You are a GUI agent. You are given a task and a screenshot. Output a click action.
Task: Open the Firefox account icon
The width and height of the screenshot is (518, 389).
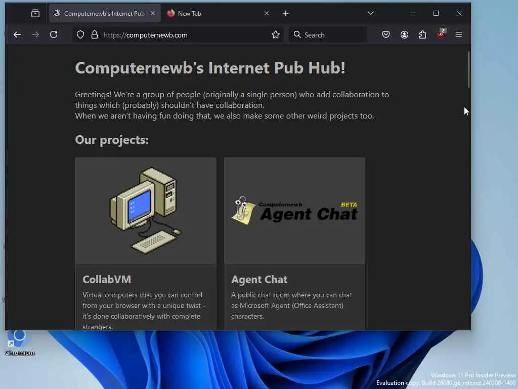click(404, 35)
